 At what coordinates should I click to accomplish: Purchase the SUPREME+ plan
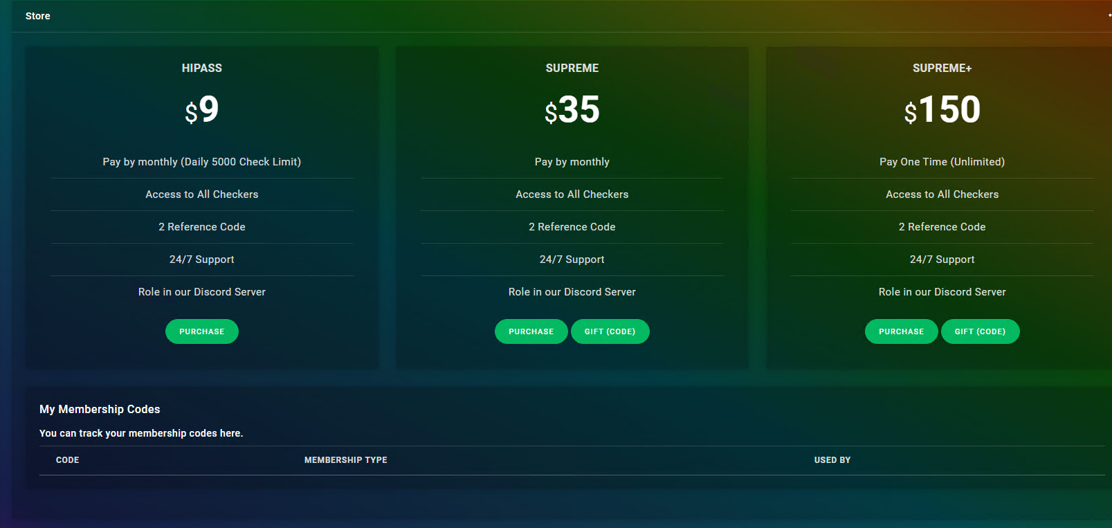[x=902, y=331]
